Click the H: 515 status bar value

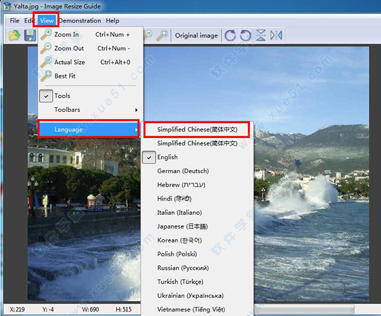pos(123,310)
